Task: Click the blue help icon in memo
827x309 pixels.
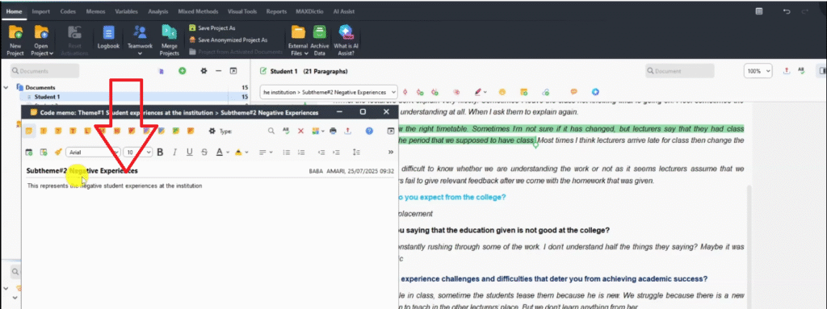Action: 369,132
